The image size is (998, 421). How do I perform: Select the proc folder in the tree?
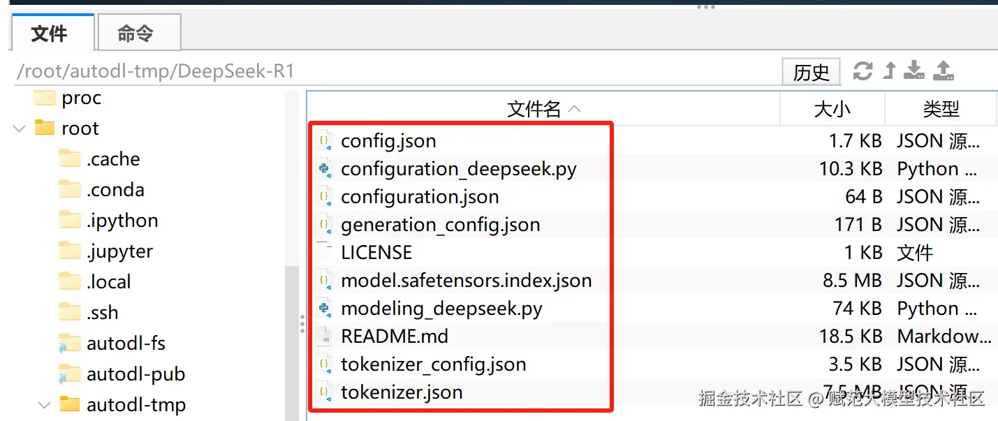pyautogui.click(x=81, y=98)
